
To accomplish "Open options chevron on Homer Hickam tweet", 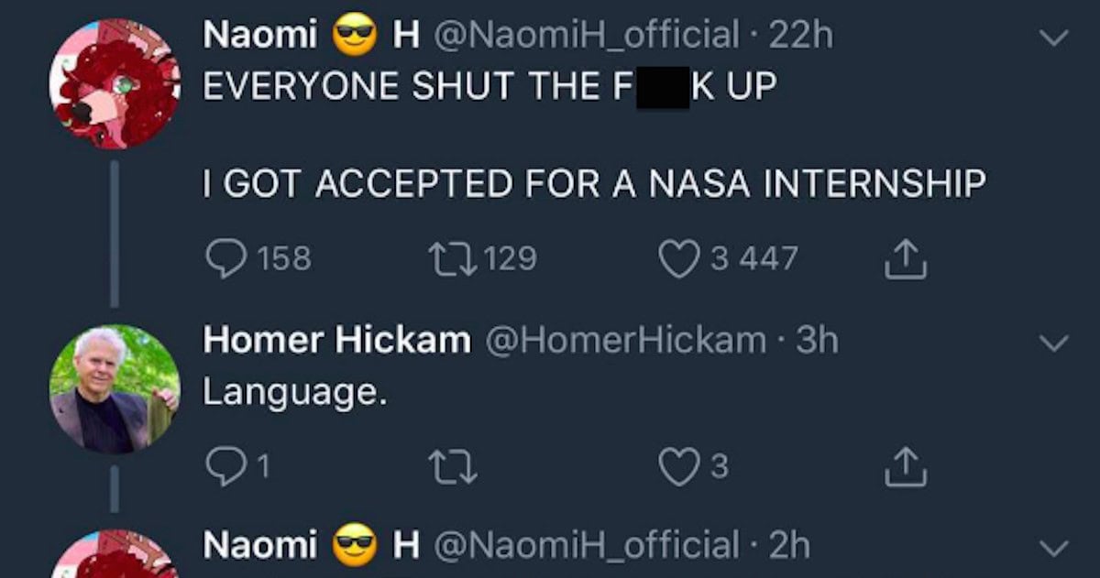I will (x=1056, y=344).
